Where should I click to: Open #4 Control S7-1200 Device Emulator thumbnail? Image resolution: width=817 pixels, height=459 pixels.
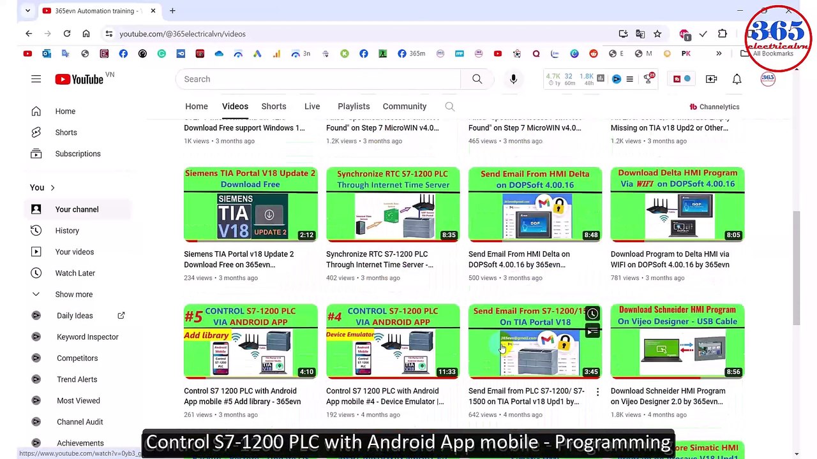[393, 342]
